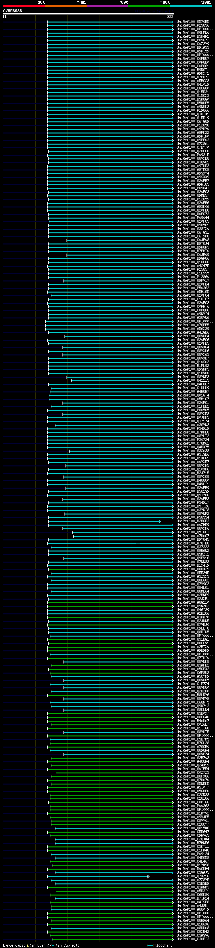The height and width of the screenshot is (948, 215).
Task: Click the red 20% identity legend segment
Action: pyautogui.click(x=24, y=6)
